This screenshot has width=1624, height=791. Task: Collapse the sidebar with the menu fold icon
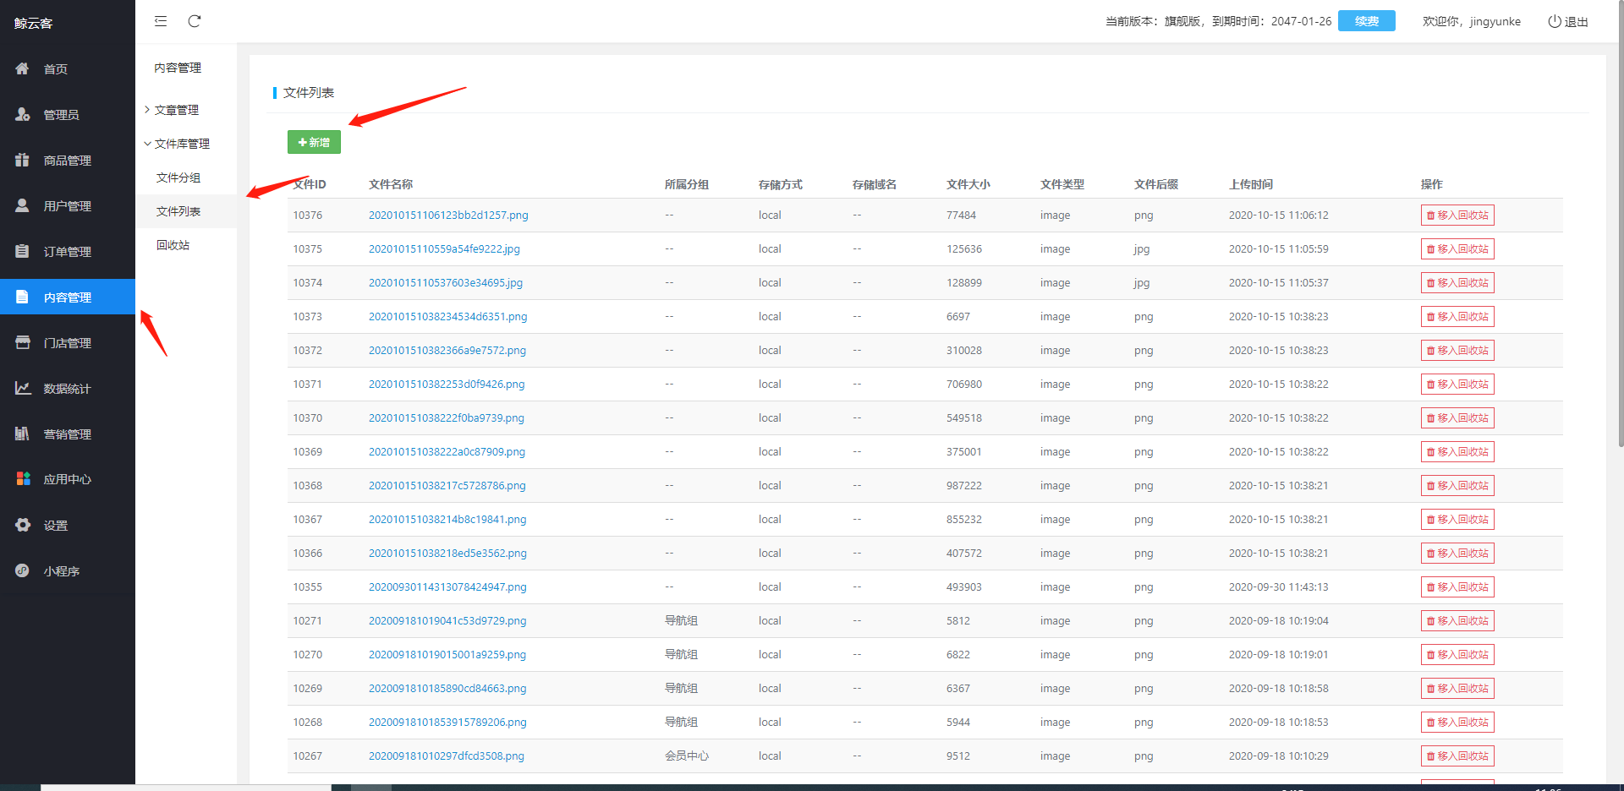161,21
